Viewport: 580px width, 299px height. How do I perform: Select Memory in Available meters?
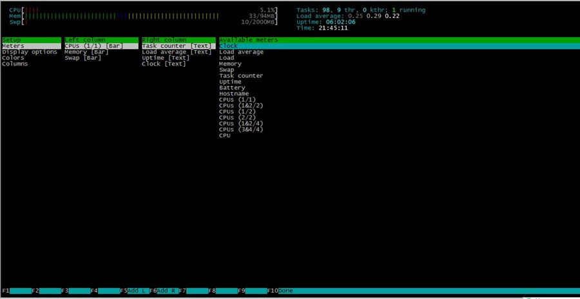pyautogui.click(x=230, y=64)
